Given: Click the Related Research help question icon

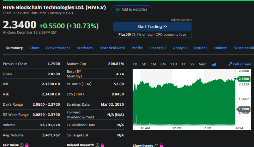Looking at the screenshot, I should coord(97,145).
